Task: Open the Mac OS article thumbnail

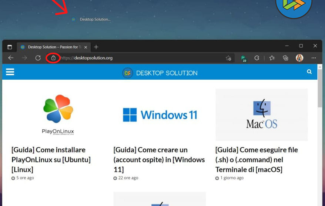Action: point(262,115)
